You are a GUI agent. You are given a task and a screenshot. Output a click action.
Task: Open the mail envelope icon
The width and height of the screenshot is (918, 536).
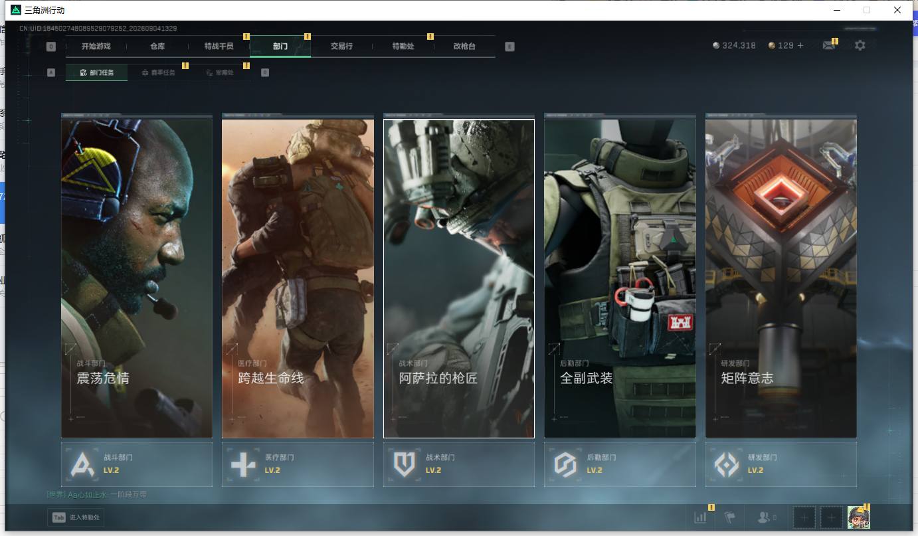pos(828,46)
